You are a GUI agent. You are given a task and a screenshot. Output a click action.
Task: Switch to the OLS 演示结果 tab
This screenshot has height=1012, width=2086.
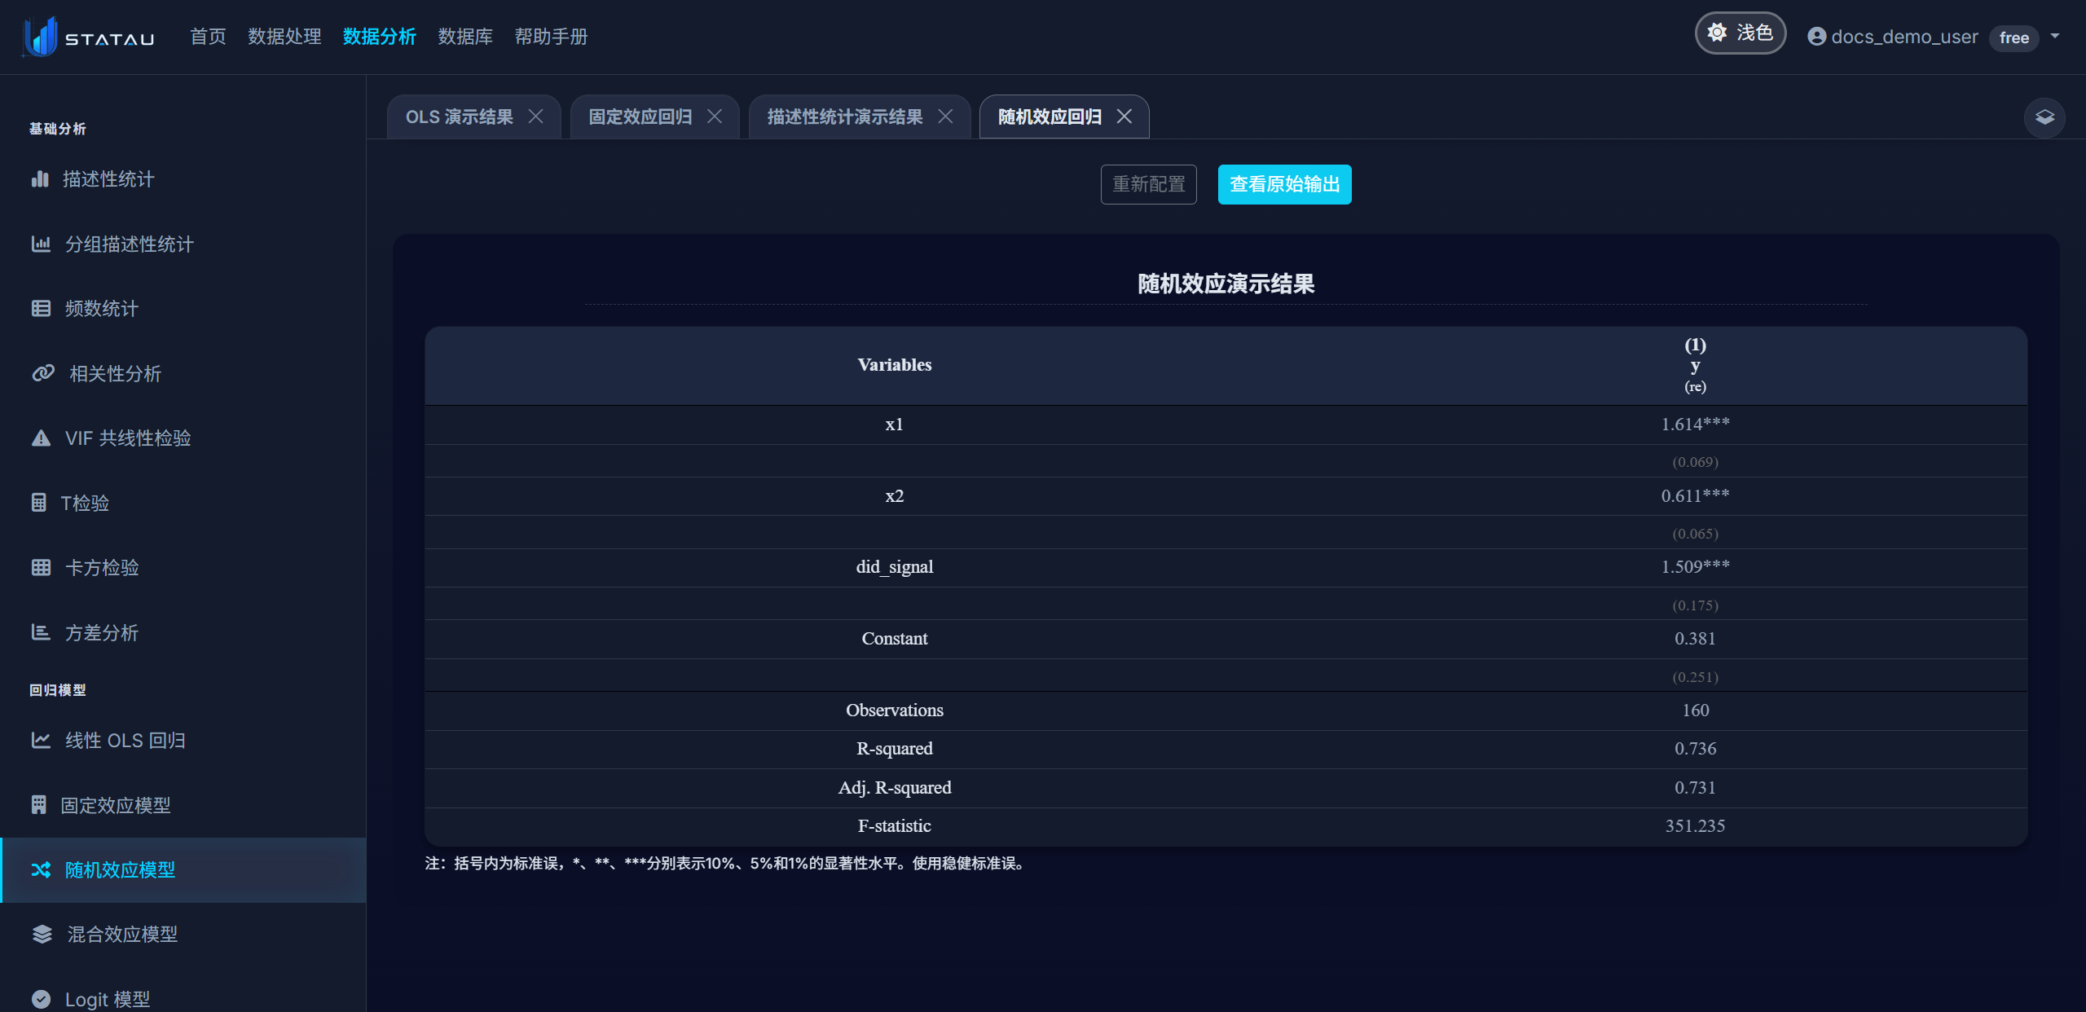tap(460, 117)
